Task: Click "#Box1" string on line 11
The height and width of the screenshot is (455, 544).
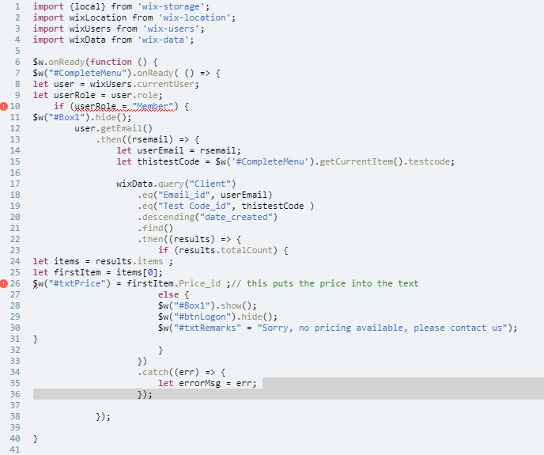Action: click(x=66, y=117)
